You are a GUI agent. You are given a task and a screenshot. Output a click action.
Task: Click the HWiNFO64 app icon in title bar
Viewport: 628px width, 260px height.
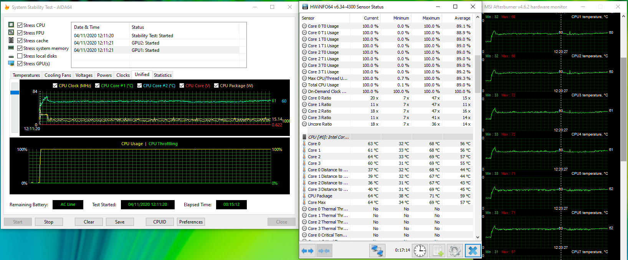pos(305,7)
